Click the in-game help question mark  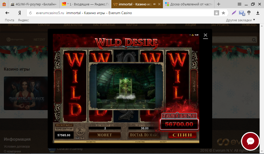click(190, 35)
